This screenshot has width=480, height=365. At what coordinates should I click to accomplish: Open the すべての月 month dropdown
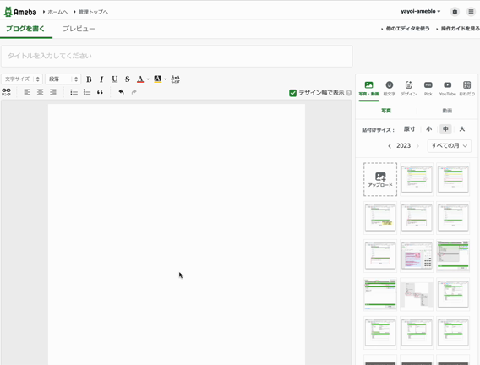coord(449,146)
